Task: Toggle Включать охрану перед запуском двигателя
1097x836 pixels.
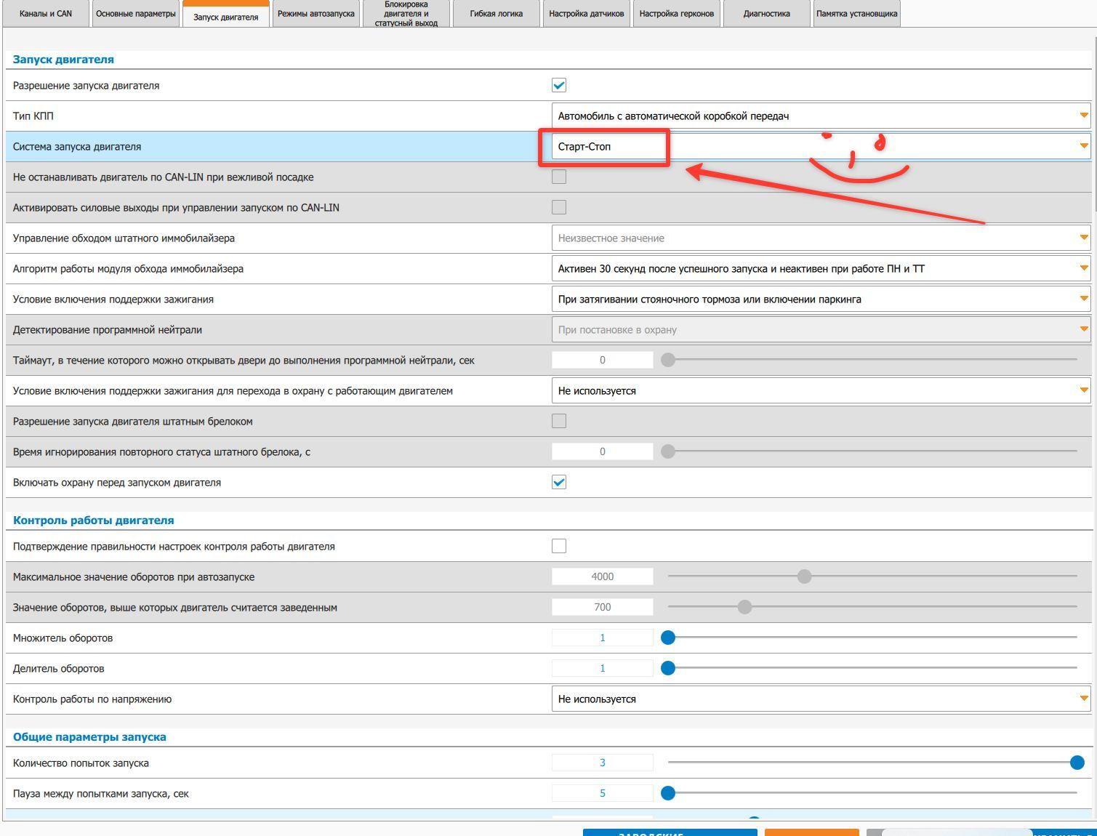Action: [559, 482]
